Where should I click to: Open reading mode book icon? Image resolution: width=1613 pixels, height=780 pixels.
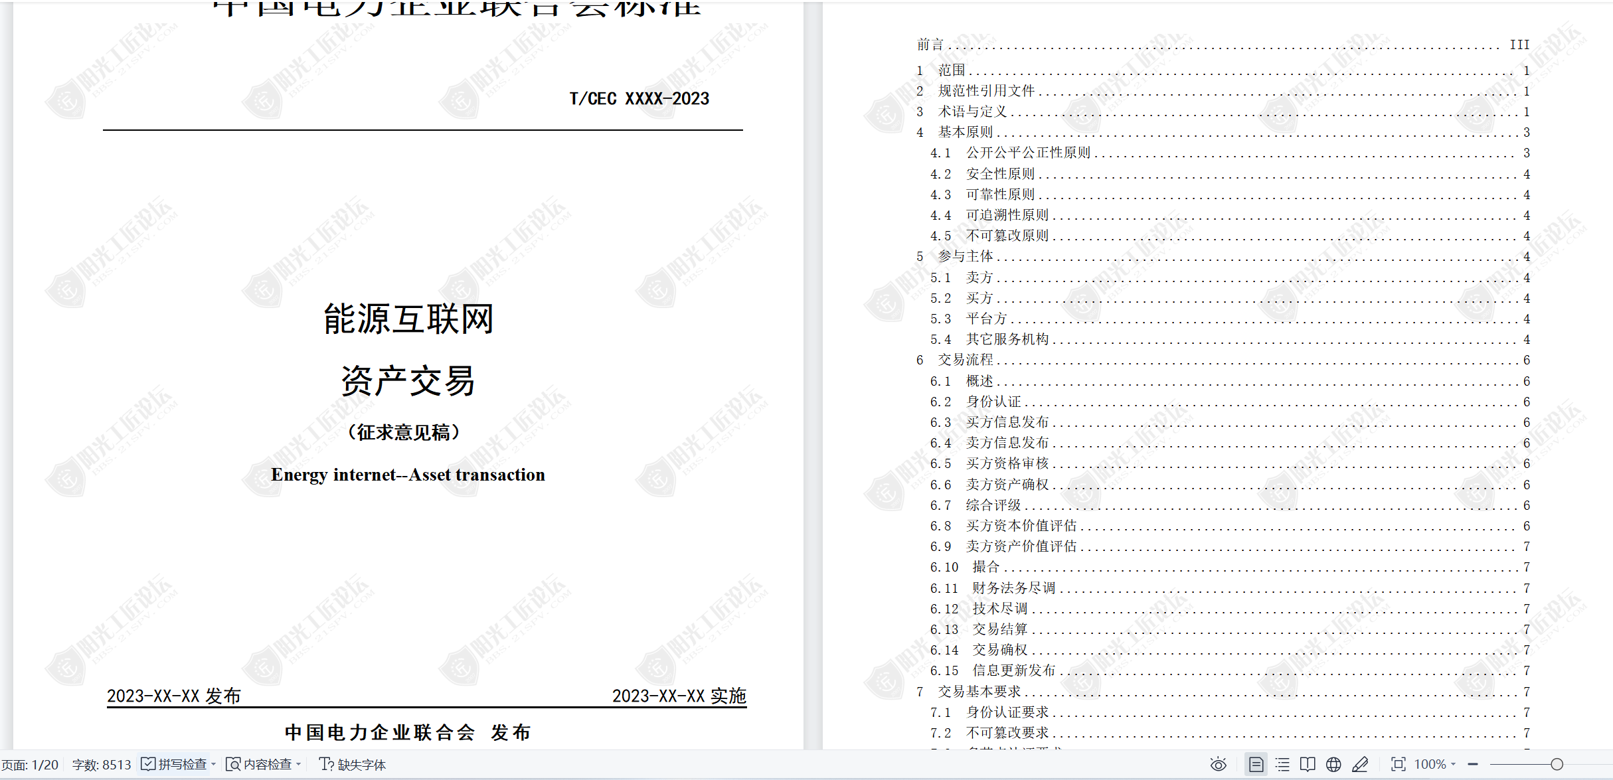1308,765
